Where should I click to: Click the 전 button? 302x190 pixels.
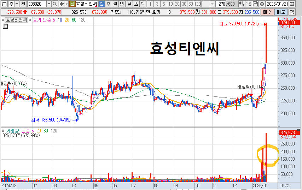23,4
